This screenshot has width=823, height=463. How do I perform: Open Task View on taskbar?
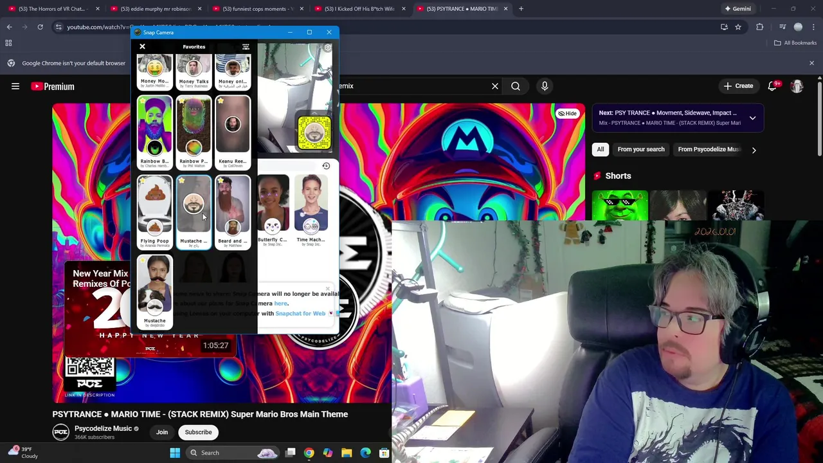click(x=291, y=453)
